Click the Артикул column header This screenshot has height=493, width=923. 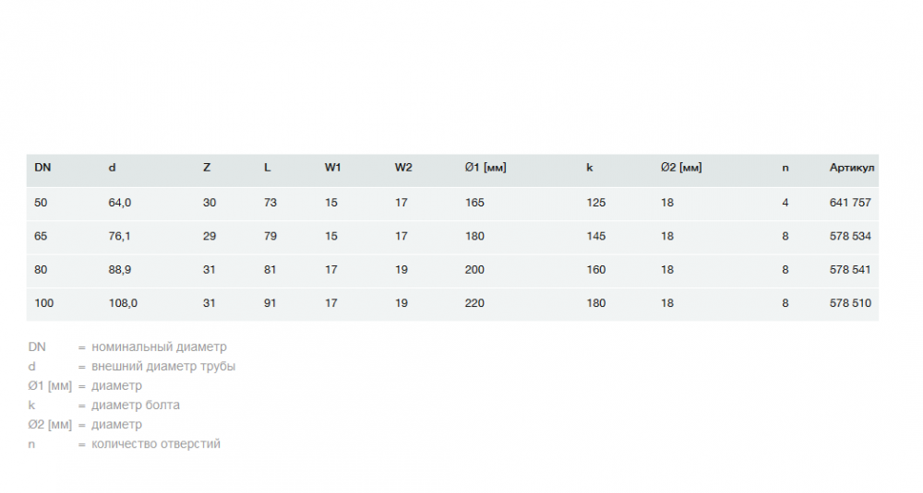[x=852, y=168]
